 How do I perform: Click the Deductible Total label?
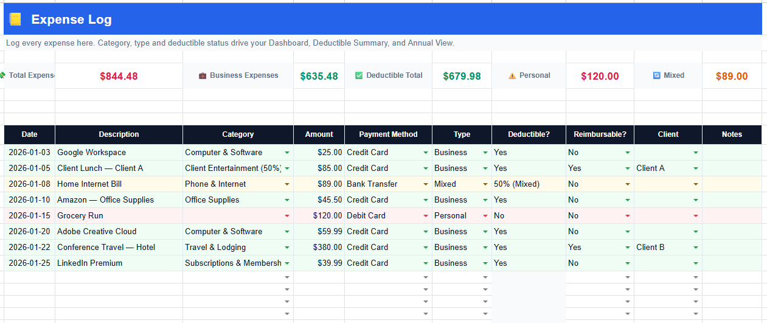coord(394,75)
